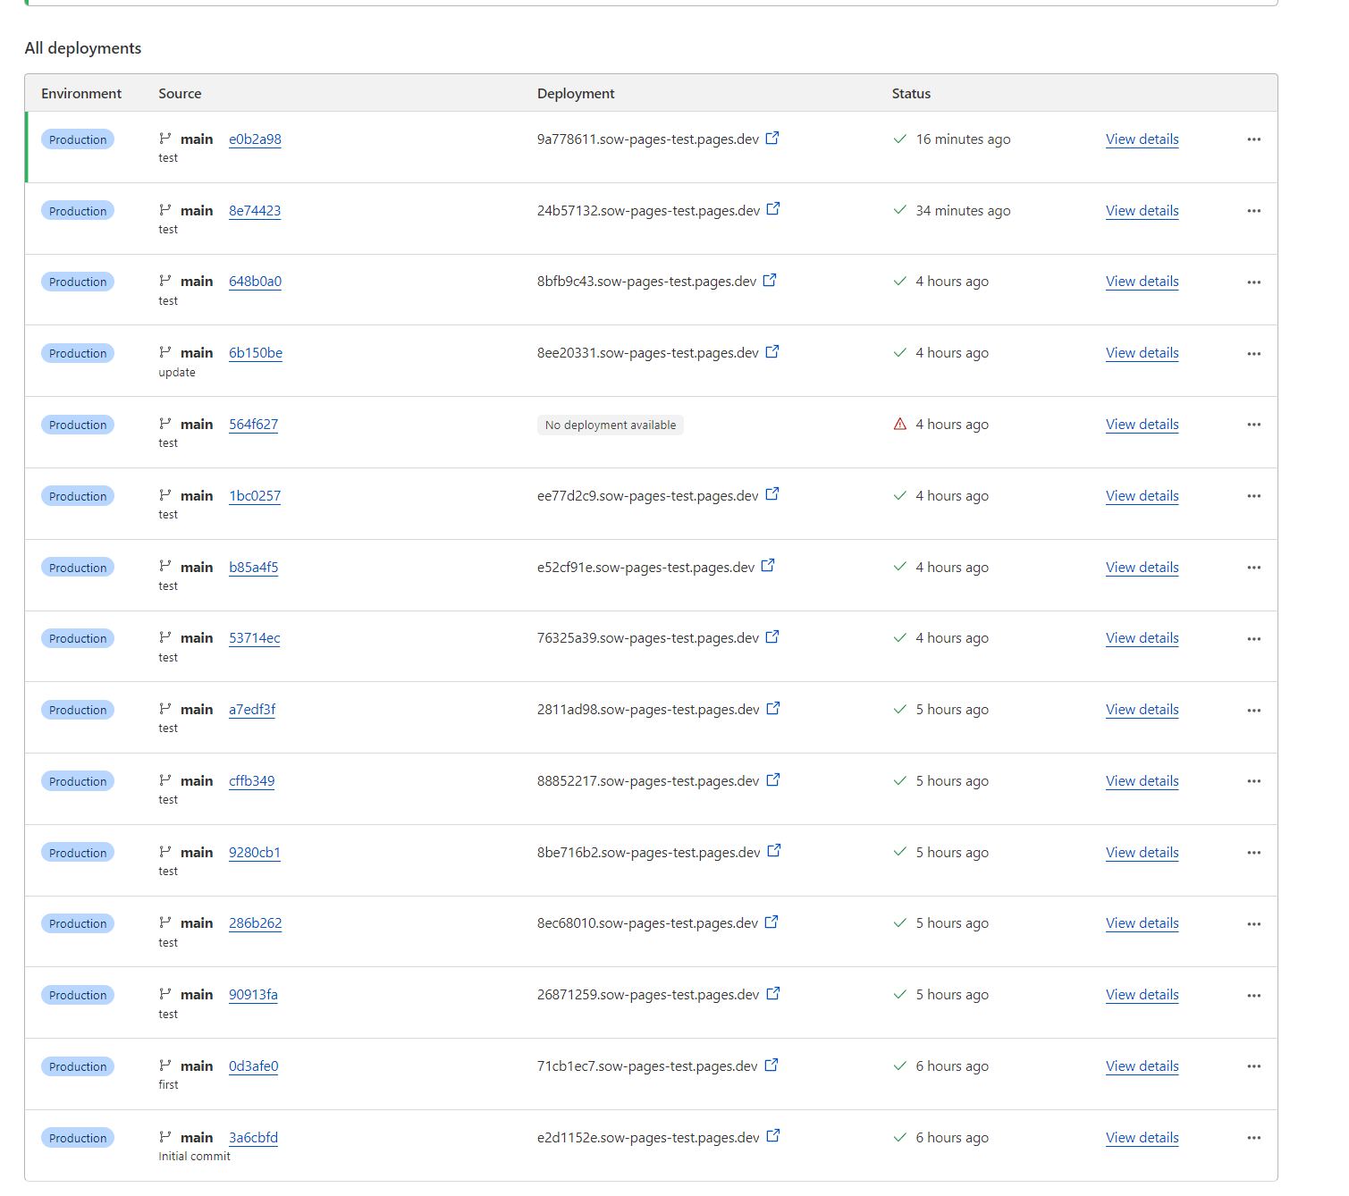
Task: Open more actions menu for commit 6b150be
Action: (1254, 354)
